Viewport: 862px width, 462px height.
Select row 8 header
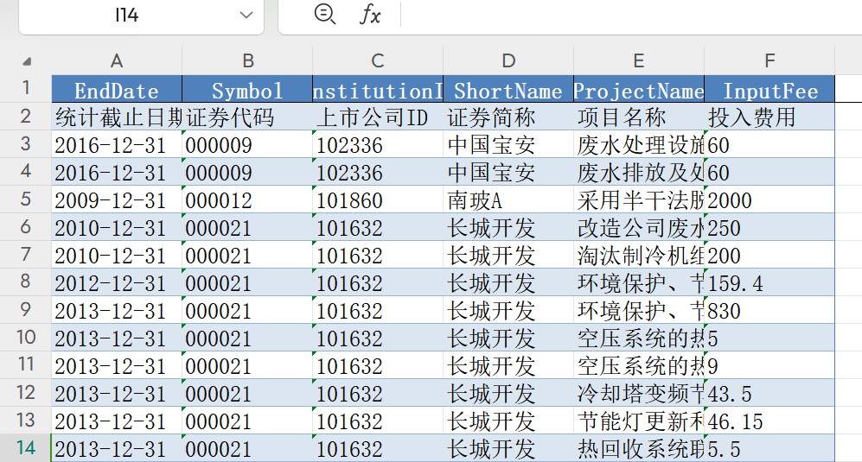(x=26, y=282)
